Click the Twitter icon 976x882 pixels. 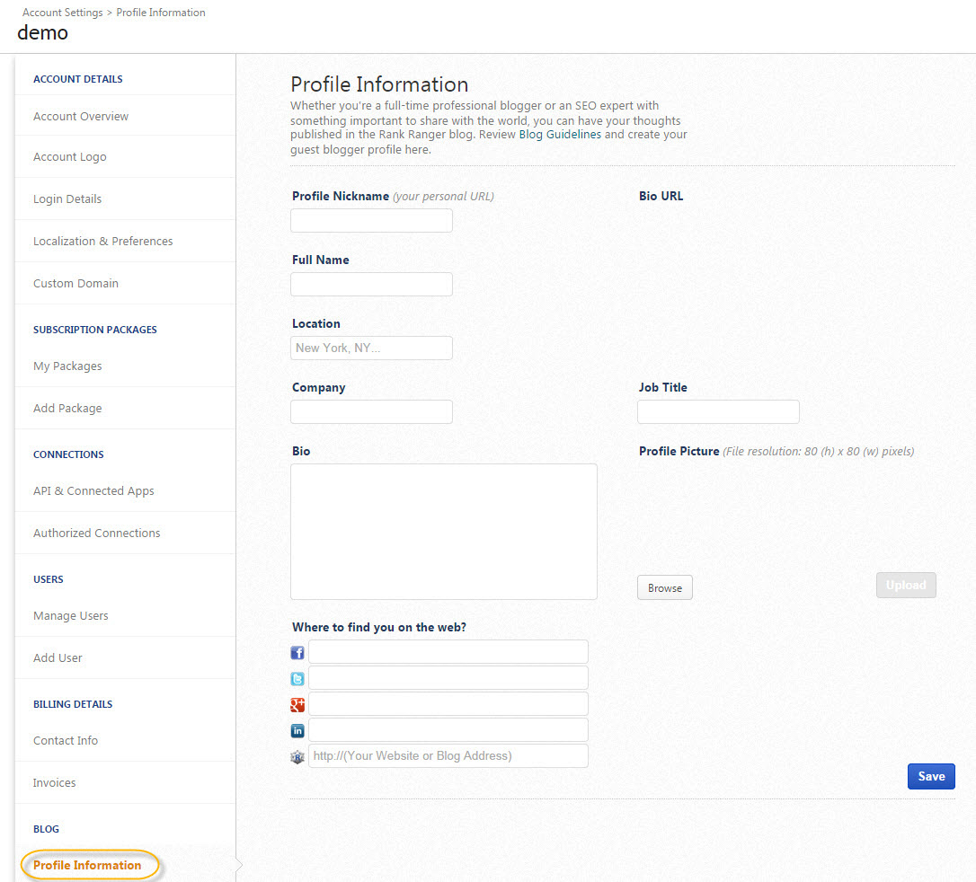click(297, 679)
